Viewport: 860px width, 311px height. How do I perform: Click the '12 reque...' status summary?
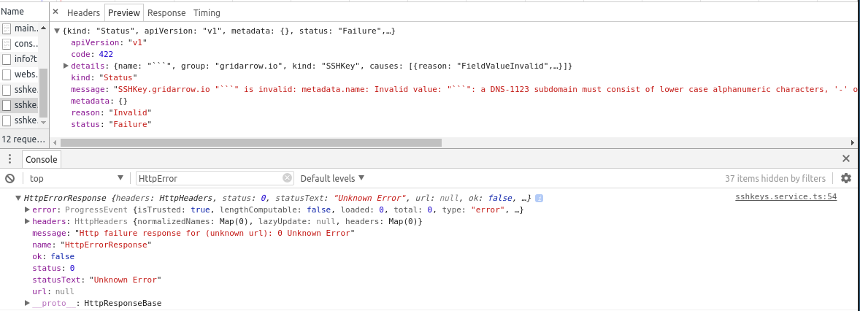(23, 139)
